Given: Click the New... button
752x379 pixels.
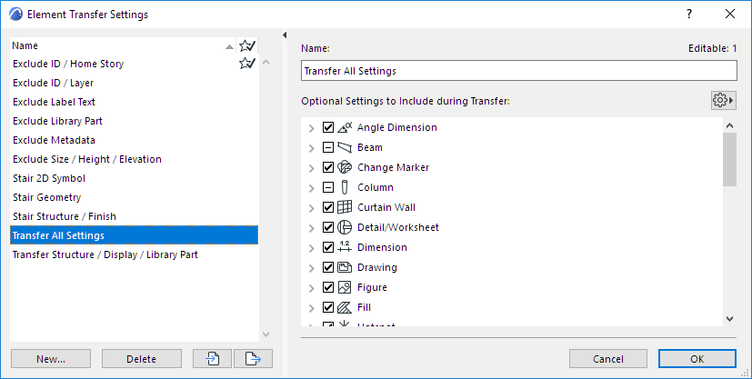Looking at the screenshot, I should click(51, 359).
